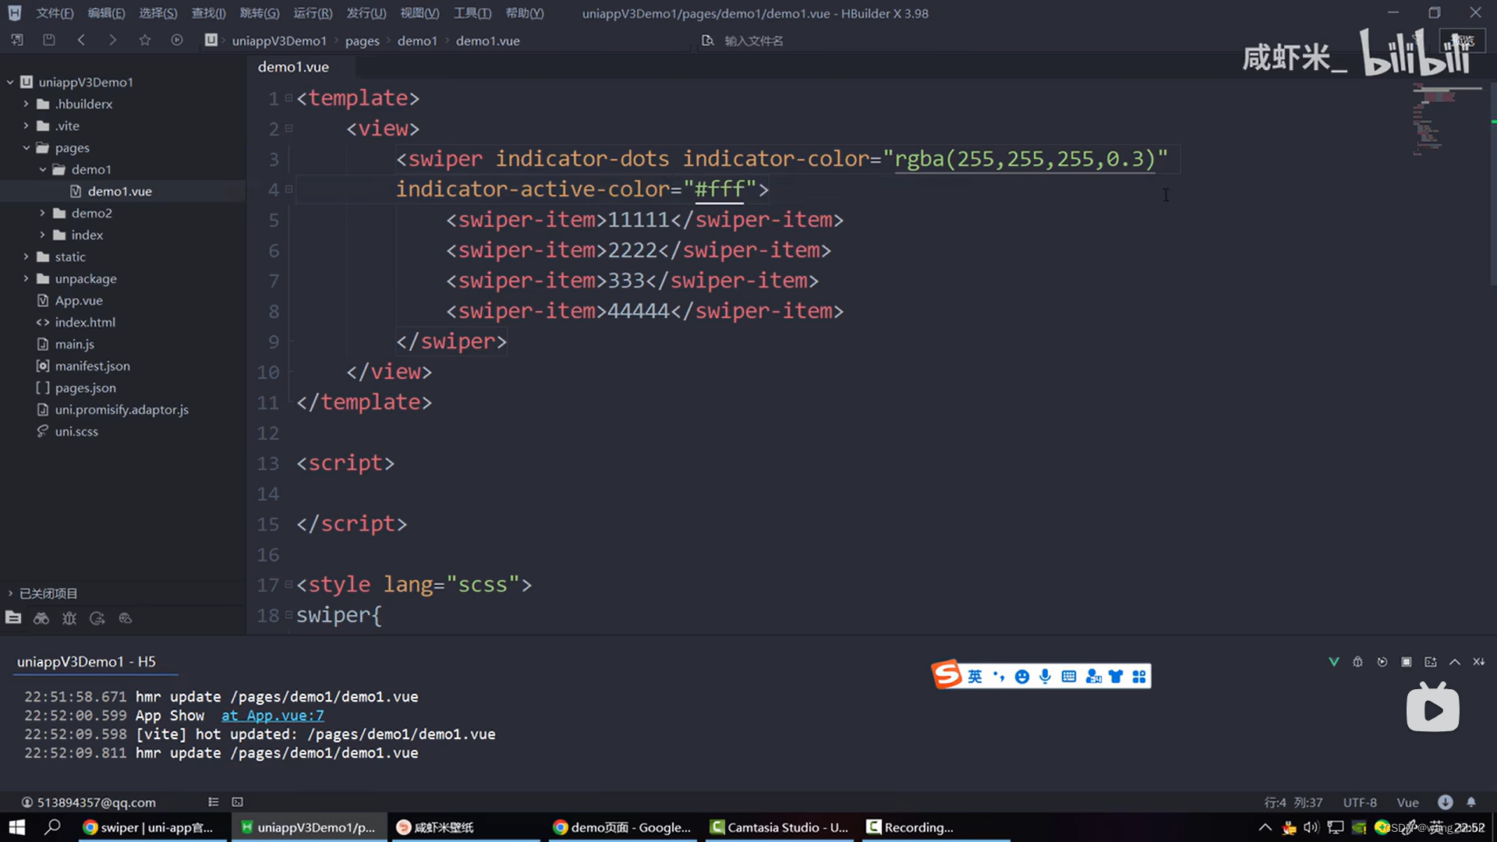Viewport: 1497px width, 842px height.
Task: Click the debug bug icon in console toolbar
Action: tap(1357, 662)
